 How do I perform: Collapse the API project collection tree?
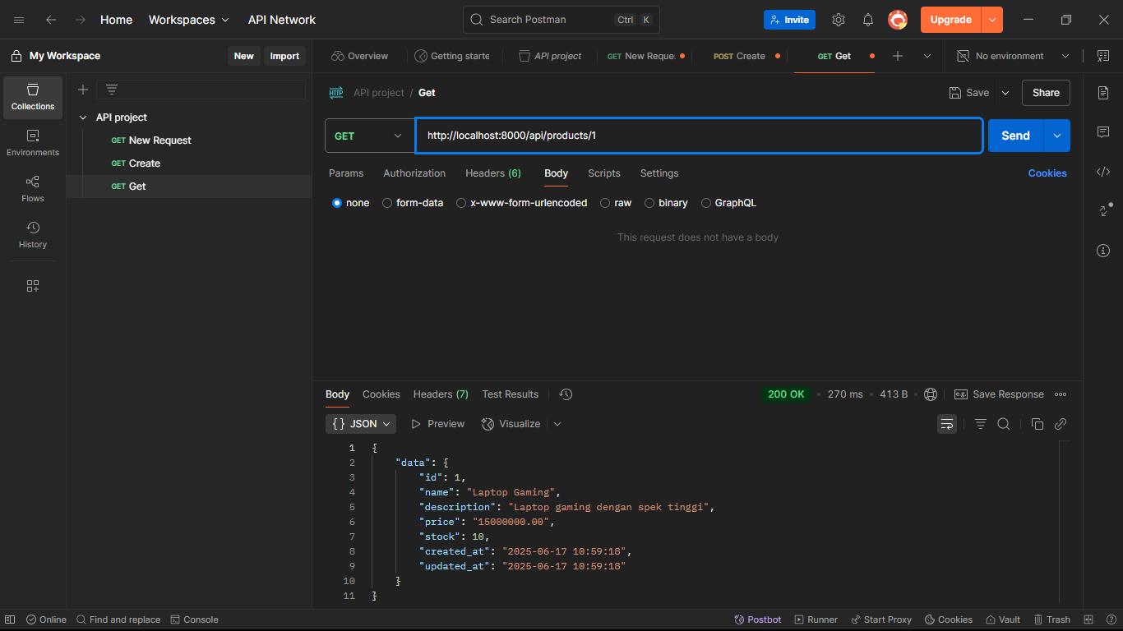(83, 117)
